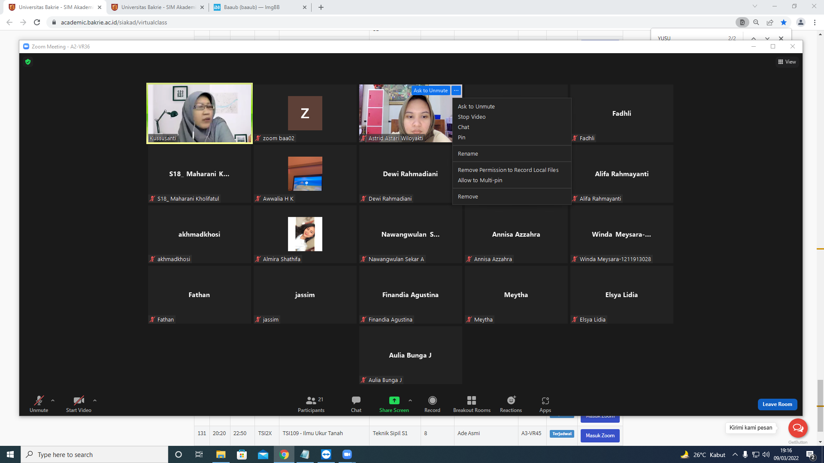Go to previous find-in-page result
824x463 pixels.
[754, 39]
